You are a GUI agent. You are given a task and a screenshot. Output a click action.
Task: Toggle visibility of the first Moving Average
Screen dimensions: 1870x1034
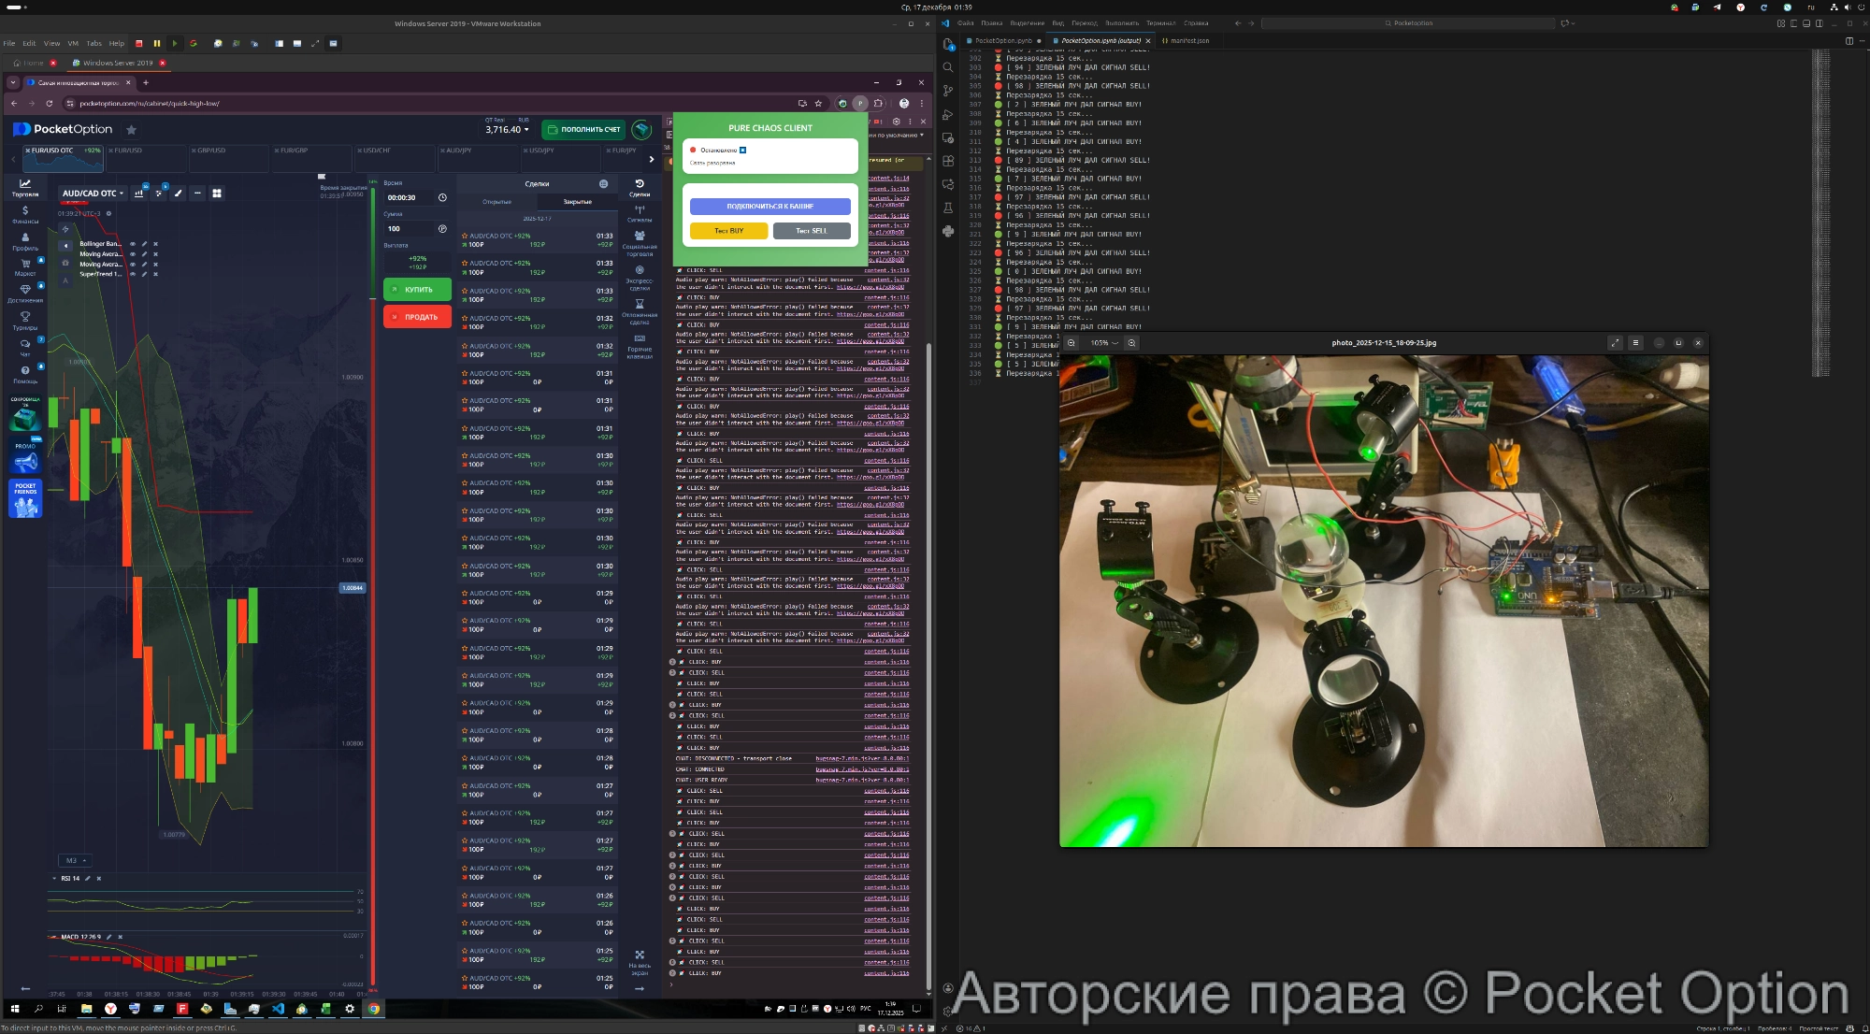pos(133,256)
